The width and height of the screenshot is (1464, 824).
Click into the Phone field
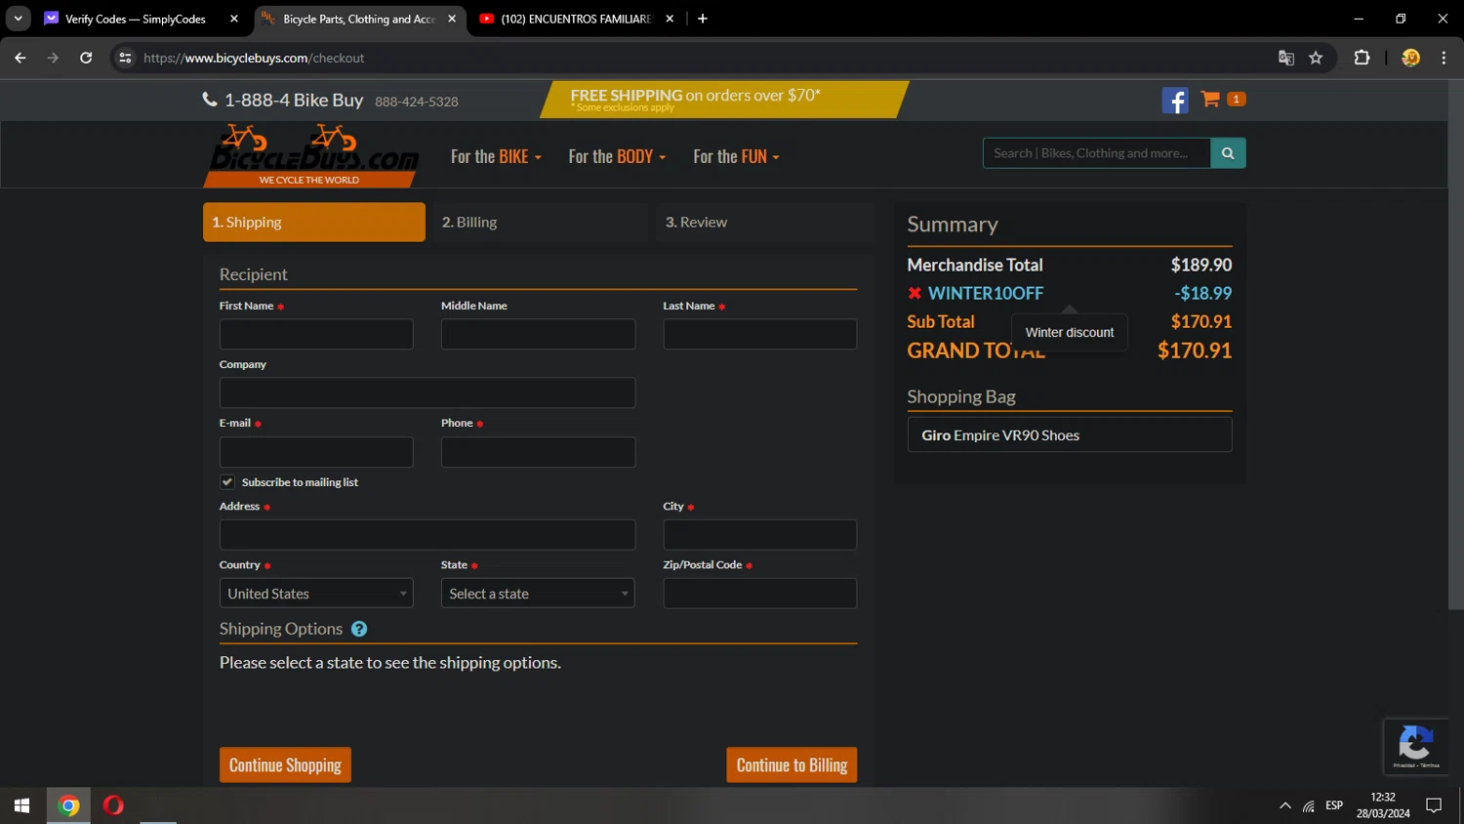[538, 452]
